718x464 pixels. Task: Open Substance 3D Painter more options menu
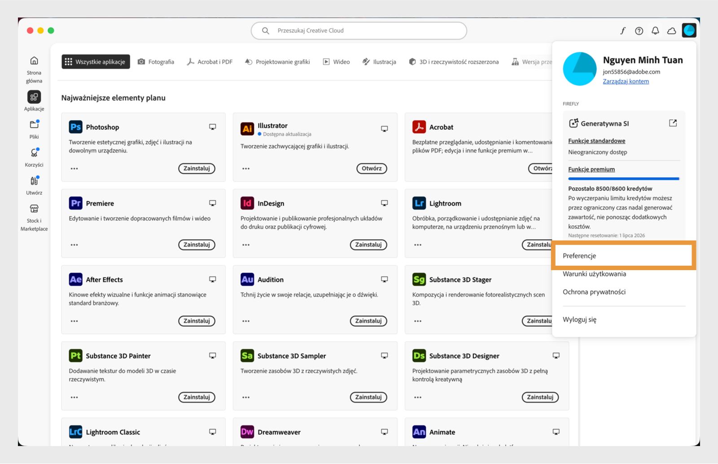(x=74, y=398)
